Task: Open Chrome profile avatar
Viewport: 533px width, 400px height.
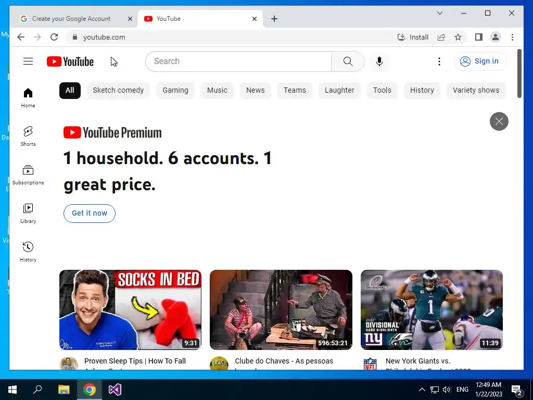Action: pyautogui.click(x=496, y=37)
